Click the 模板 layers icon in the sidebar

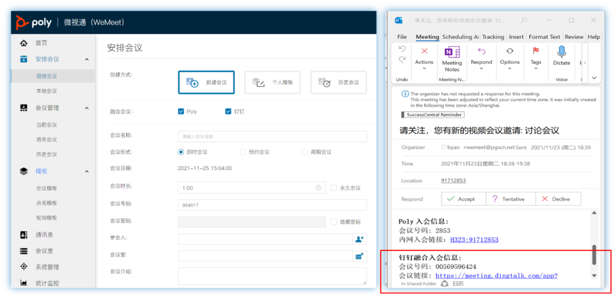coord(24,171)
